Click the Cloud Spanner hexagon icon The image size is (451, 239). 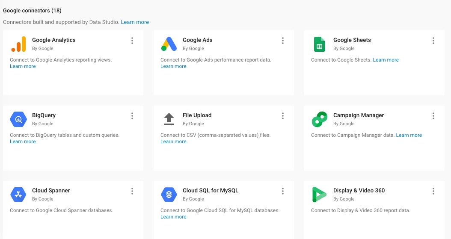(x=18, y=195)
